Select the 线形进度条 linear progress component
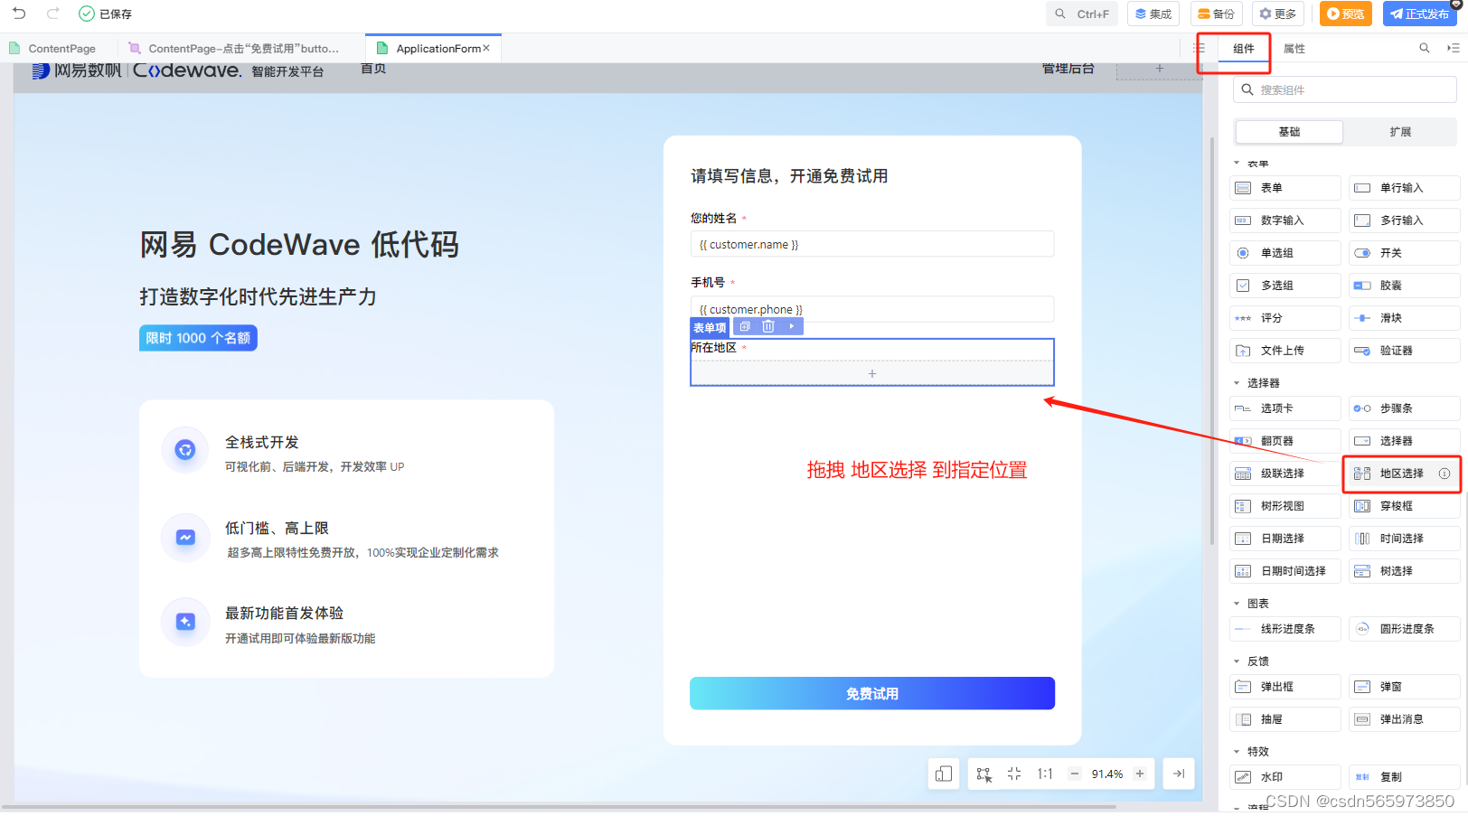 tap(1285, 629)
